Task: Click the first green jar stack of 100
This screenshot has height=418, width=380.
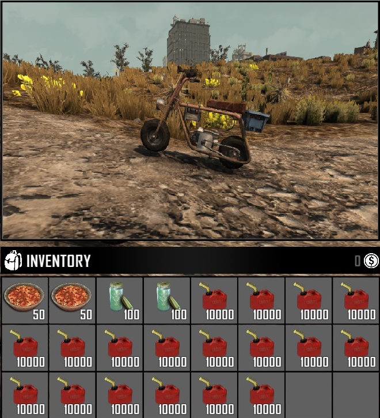Action: [x=119, y=300]
